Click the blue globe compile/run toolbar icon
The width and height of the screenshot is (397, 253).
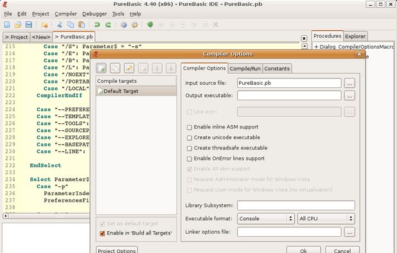(123, 24)
